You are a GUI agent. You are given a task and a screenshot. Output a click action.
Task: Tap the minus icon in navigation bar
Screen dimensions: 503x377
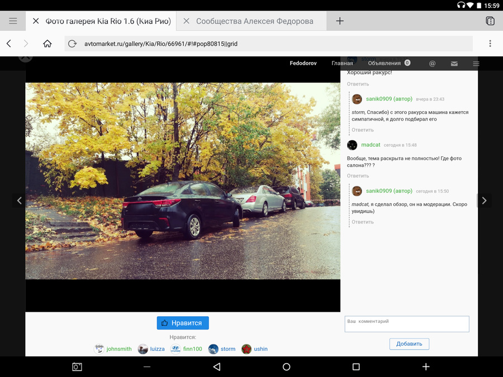(147, 367)
